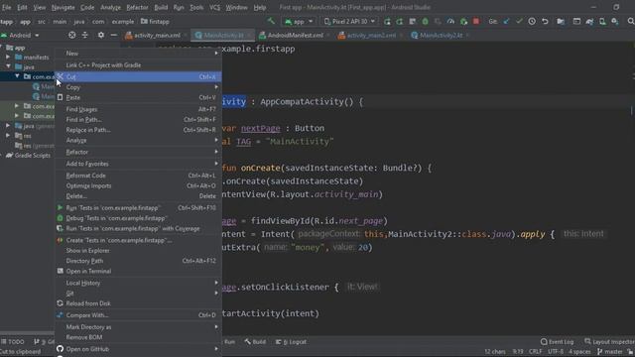Switch to the AndroidManifest.xml tab
Image resolution: width=635 pixels, height=357 pixels.
click(296, 36)
